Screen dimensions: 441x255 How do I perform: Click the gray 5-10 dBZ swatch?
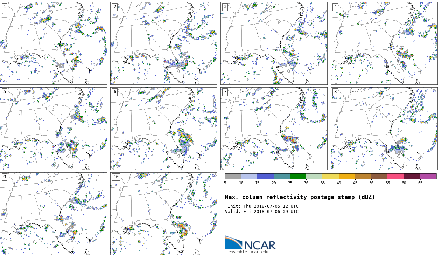(233, 176)
